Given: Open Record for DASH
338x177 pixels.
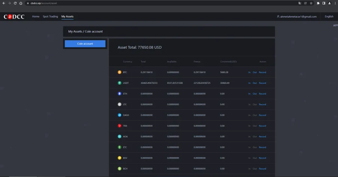Looking at the screenshot, I should pos(263,115).
